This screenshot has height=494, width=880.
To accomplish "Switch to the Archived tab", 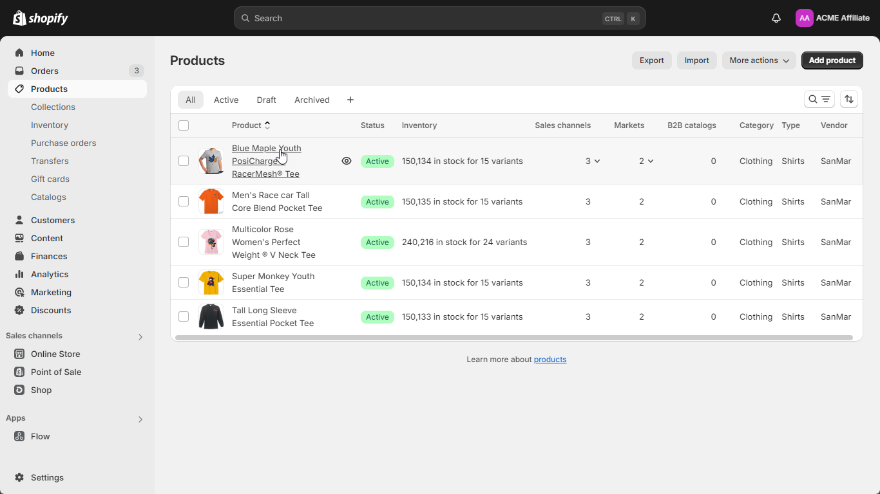I will (312, 100).
